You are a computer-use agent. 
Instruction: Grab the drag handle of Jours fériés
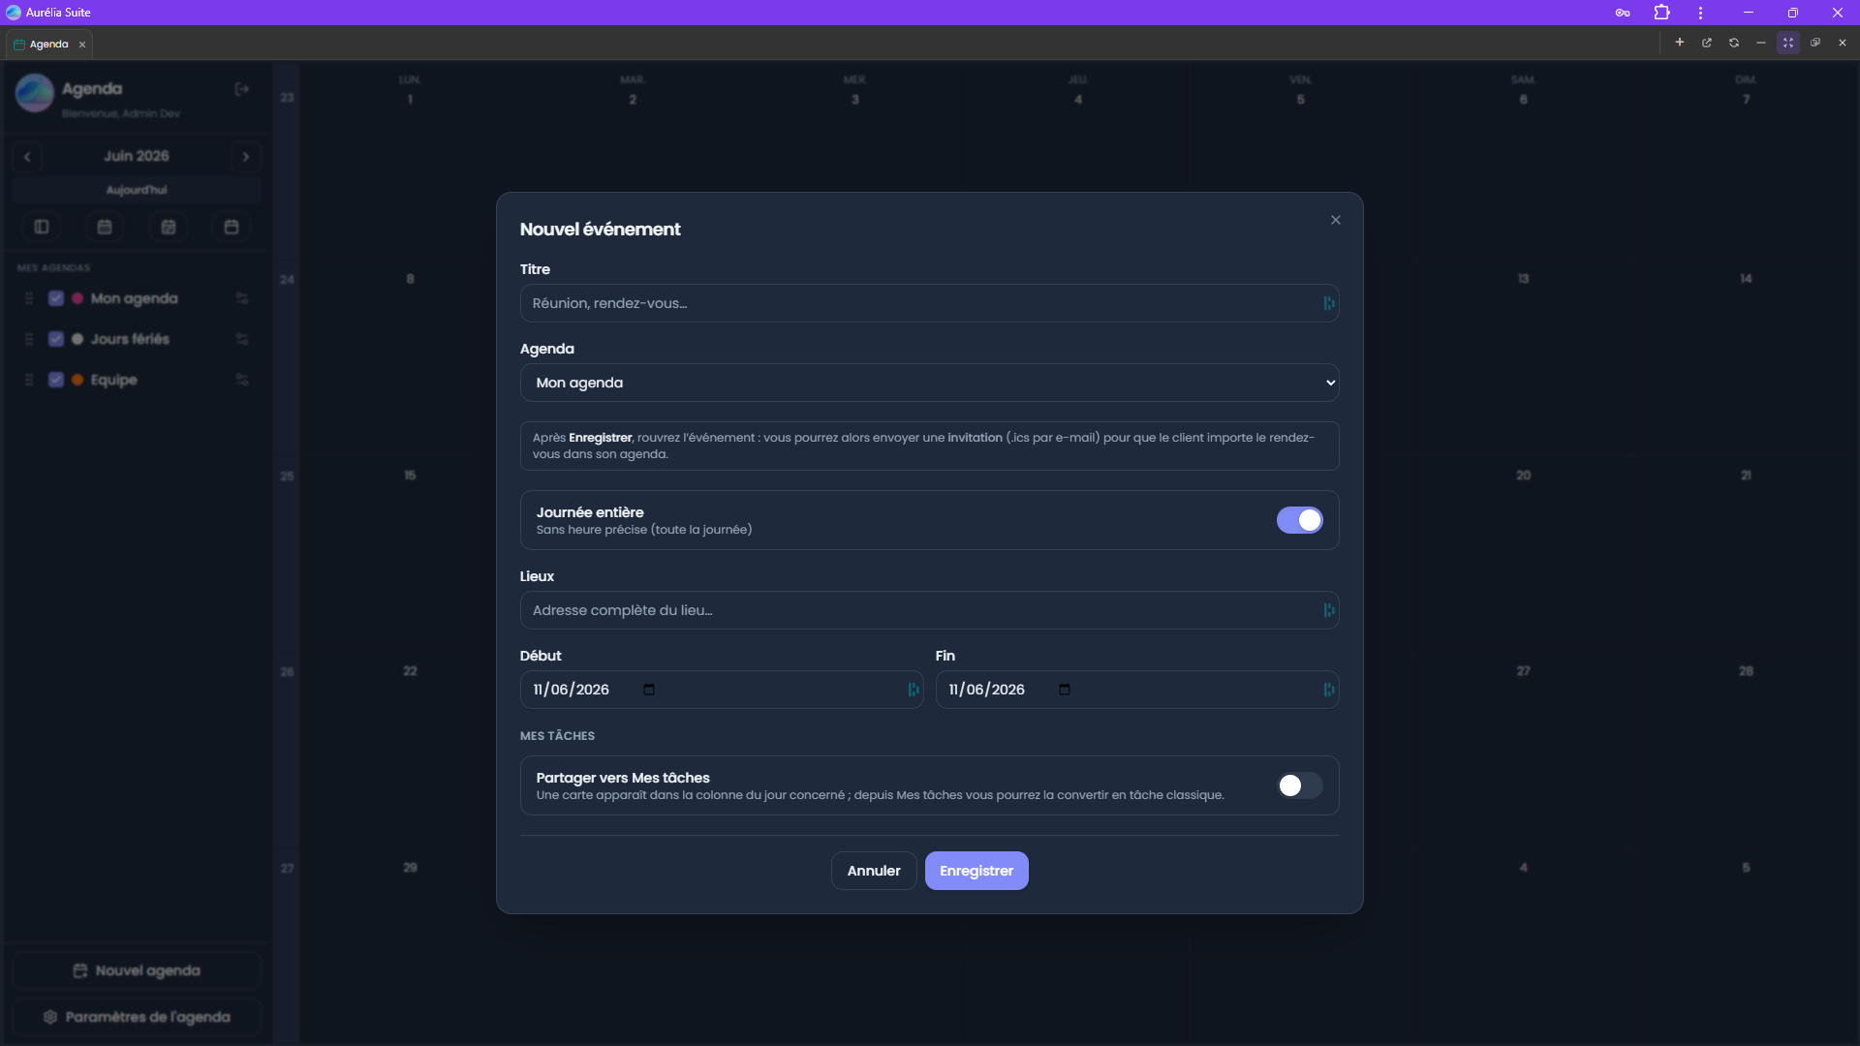coord(29,339)
